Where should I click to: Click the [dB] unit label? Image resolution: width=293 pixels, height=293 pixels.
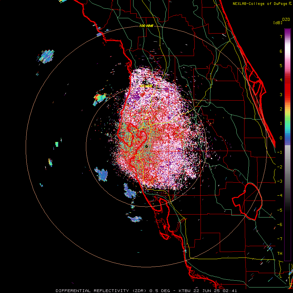coord(278,22)
